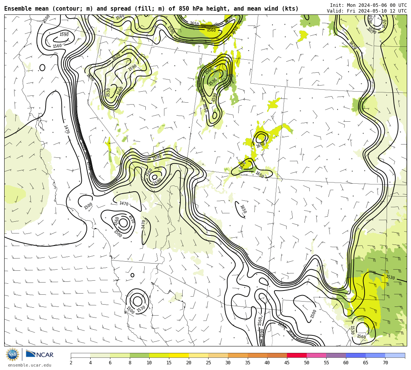The width and height of the screenshot is (411, 370).
Task: Click the palest blue above-70 swatch
Action: pos(395,355)
